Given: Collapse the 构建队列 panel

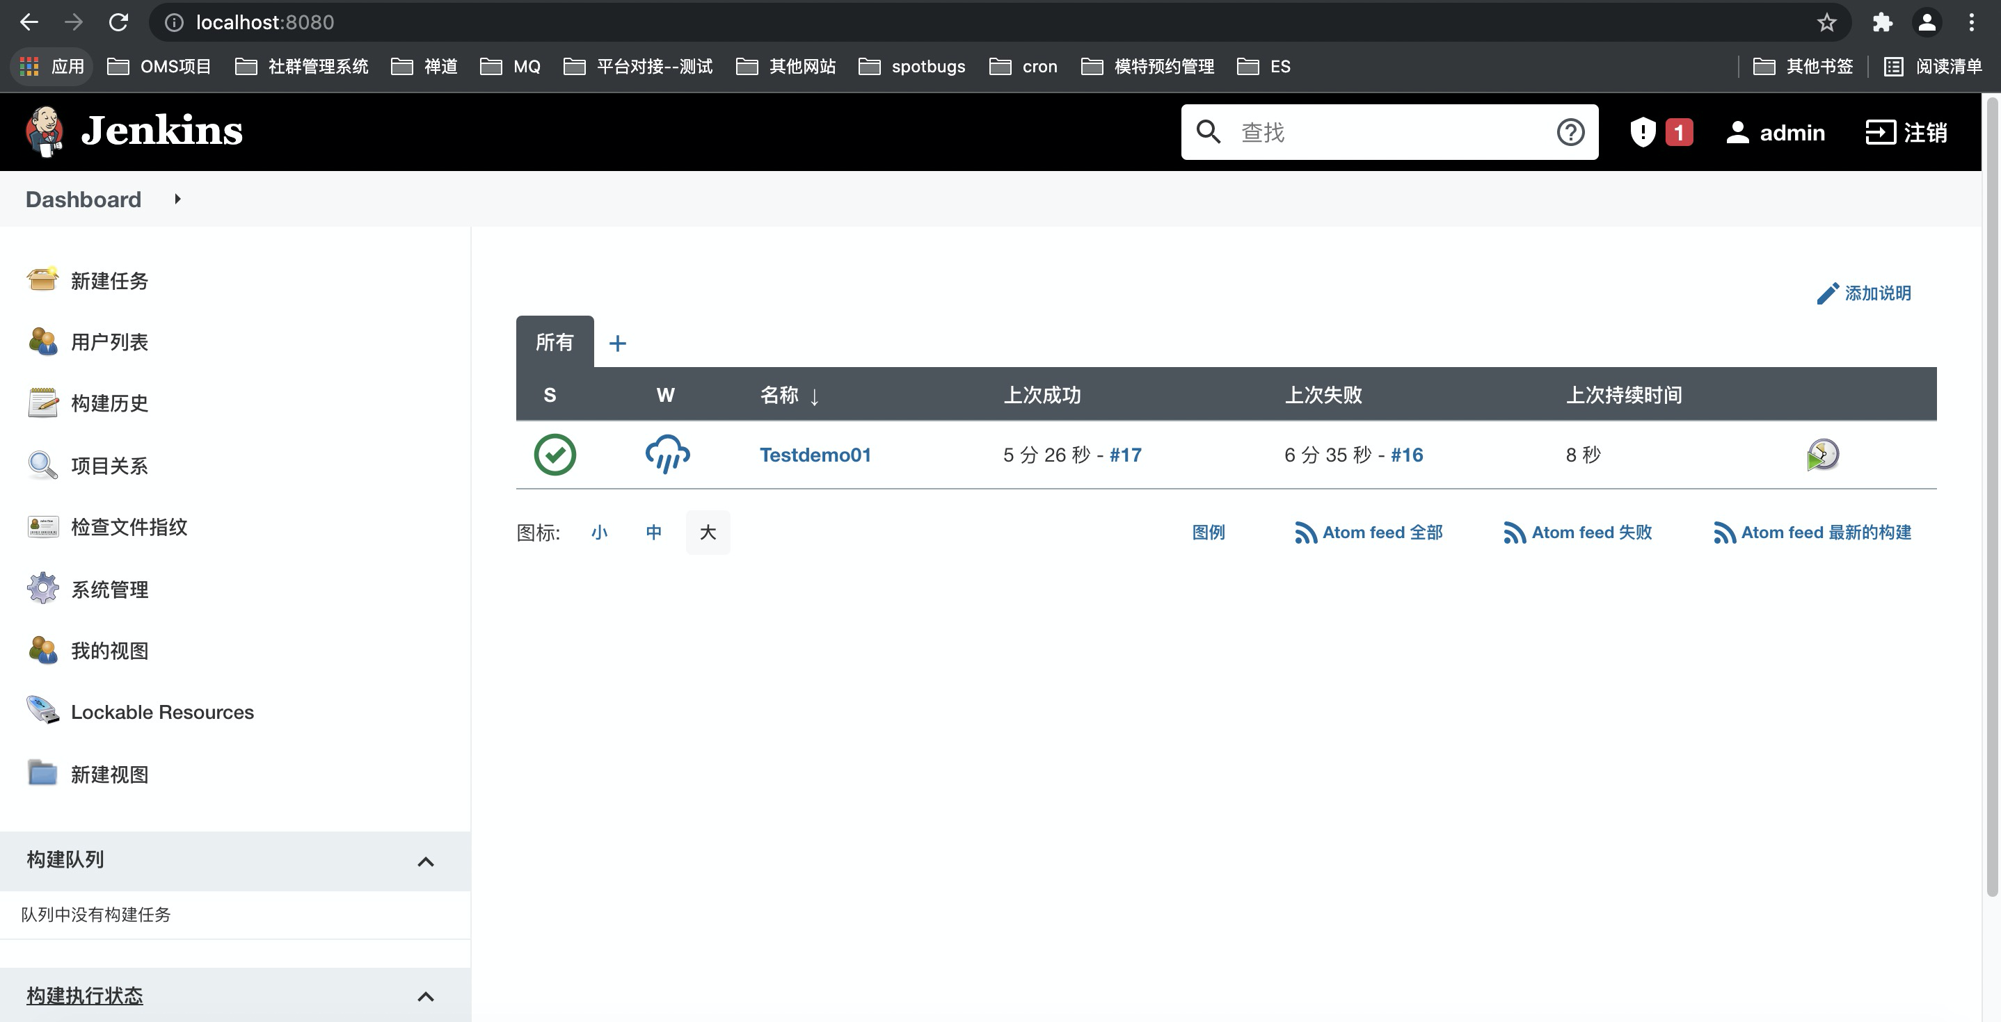Looking at the screenshot, I should tap(426, 861).
